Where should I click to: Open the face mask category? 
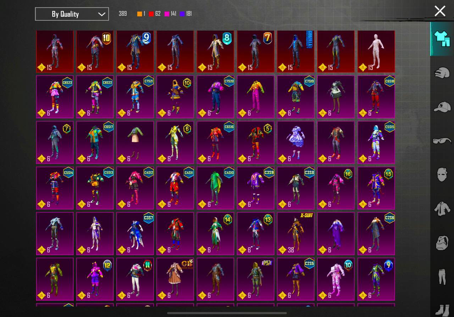click(442, 174)
